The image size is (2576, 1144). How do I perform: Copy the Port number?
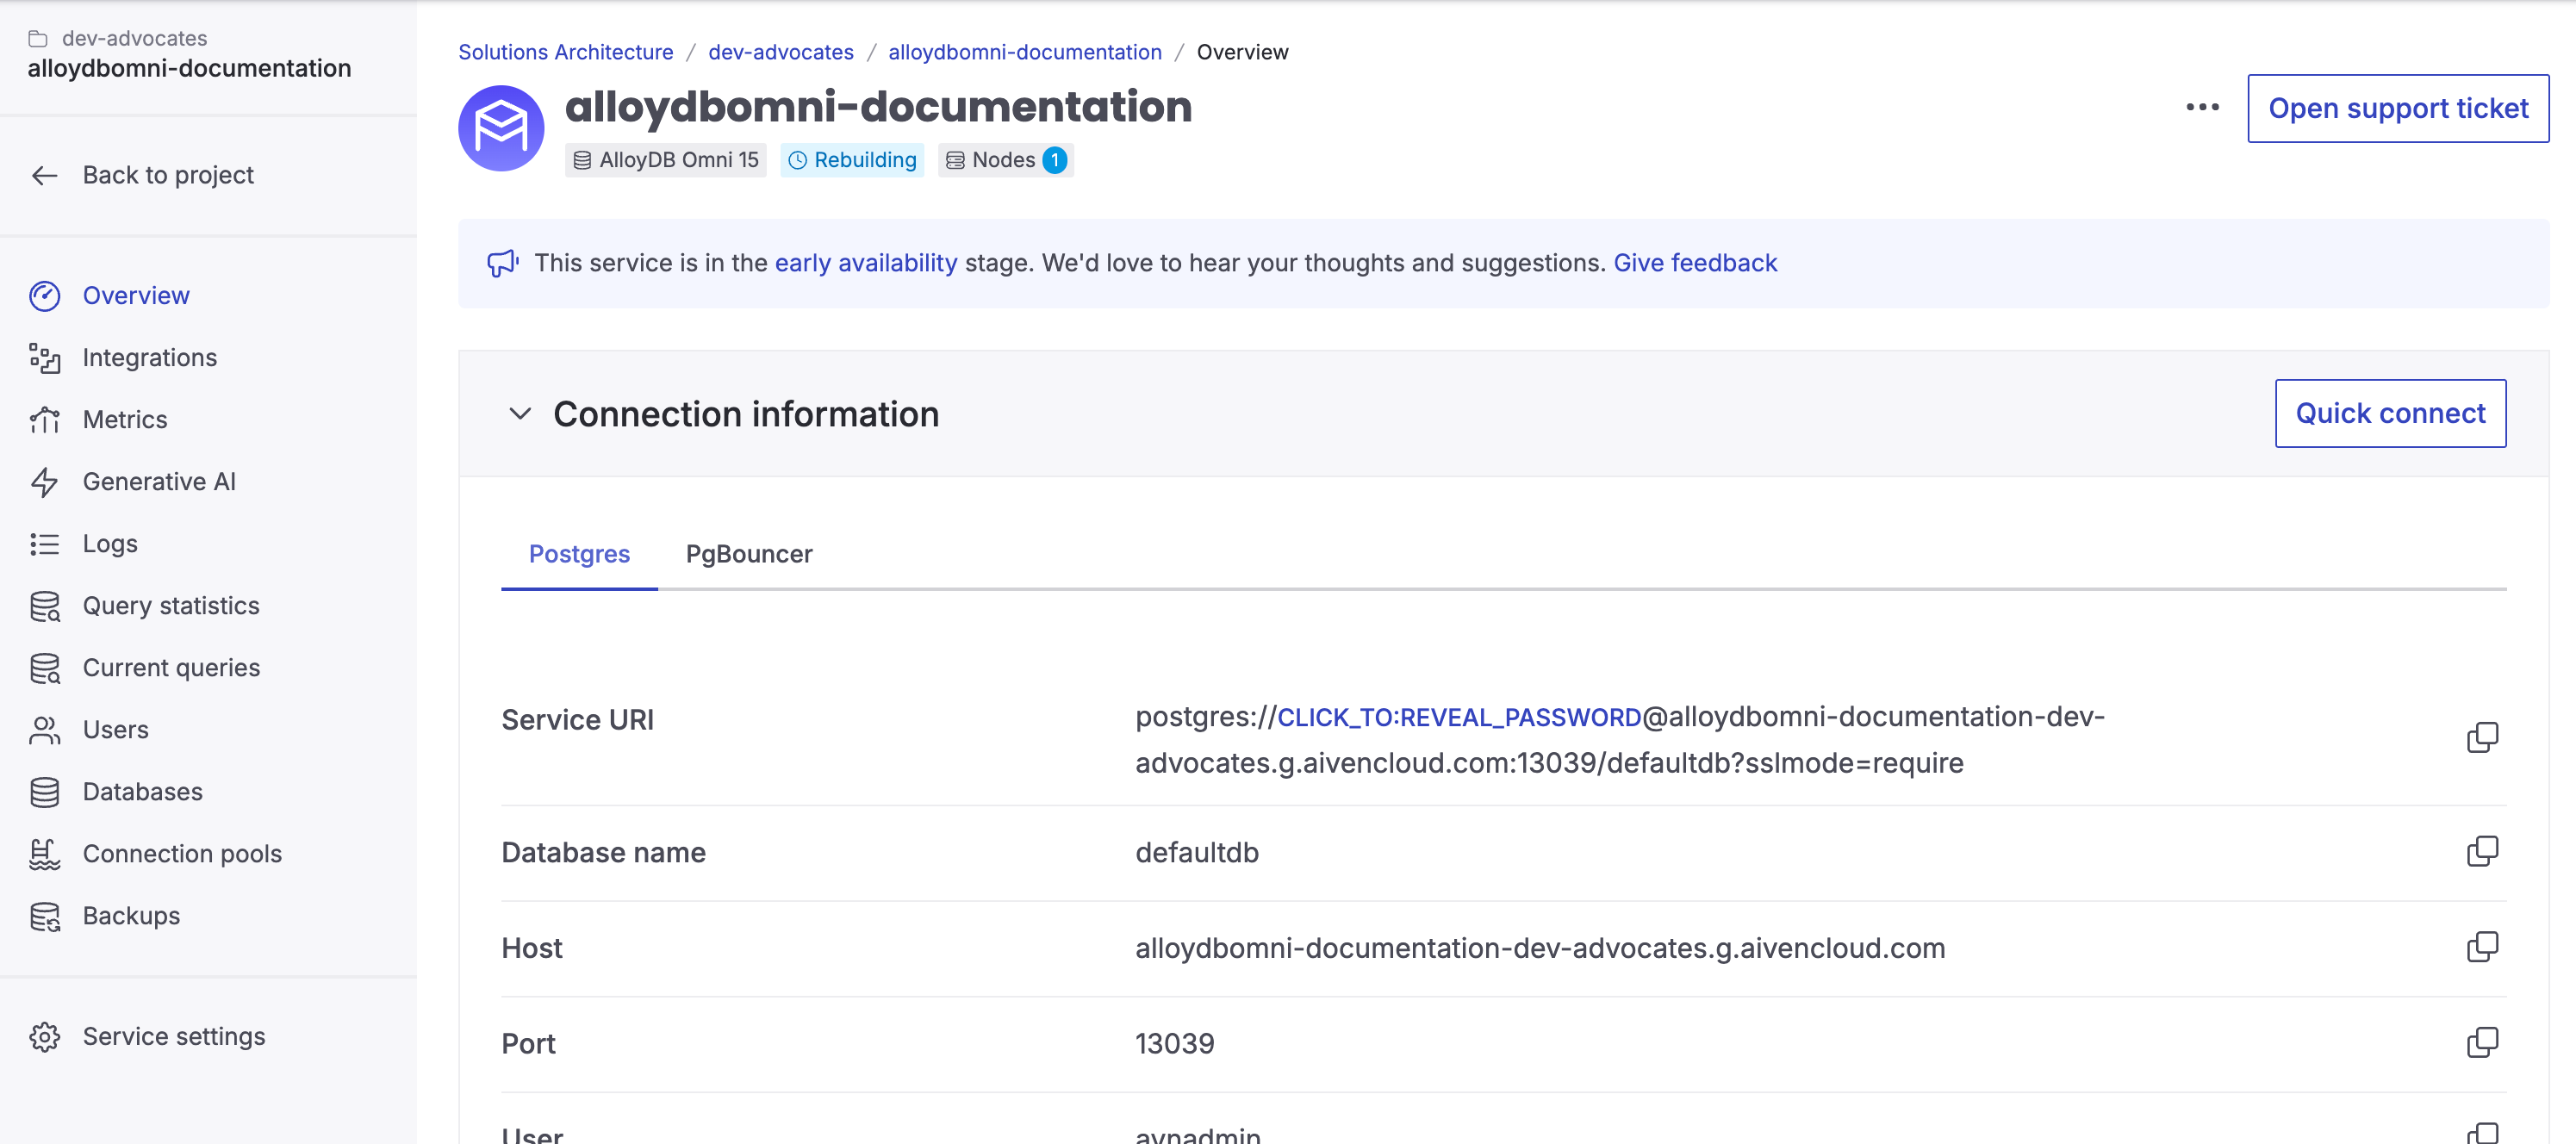2481,1043
